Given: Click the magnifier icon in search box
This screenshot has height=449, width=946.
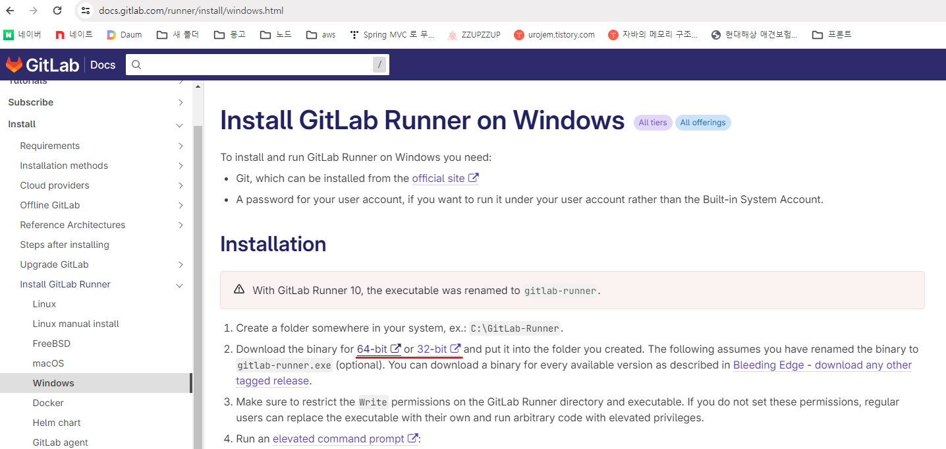Looking at the screenshot, I should click(136, 65).
